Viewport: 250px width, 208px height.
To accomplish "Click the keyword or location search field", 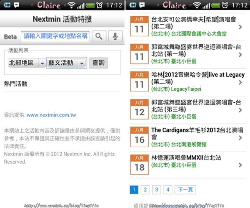I will point(55,36).
